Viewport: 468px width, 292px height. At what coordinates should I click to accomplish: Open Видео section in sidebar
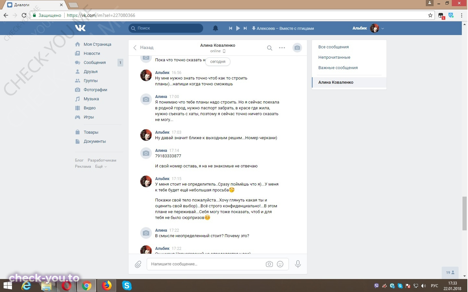tap(90, 108)
